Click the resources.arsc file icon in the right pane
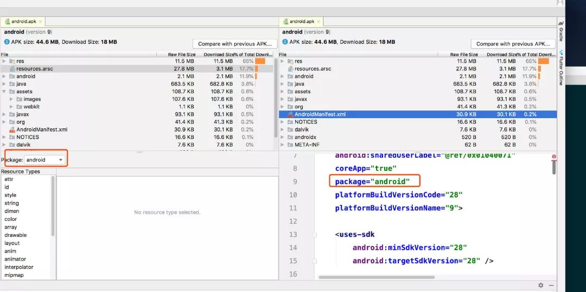Screen dimensions: 586x292 pyautogui.click(x=290, y=69)
